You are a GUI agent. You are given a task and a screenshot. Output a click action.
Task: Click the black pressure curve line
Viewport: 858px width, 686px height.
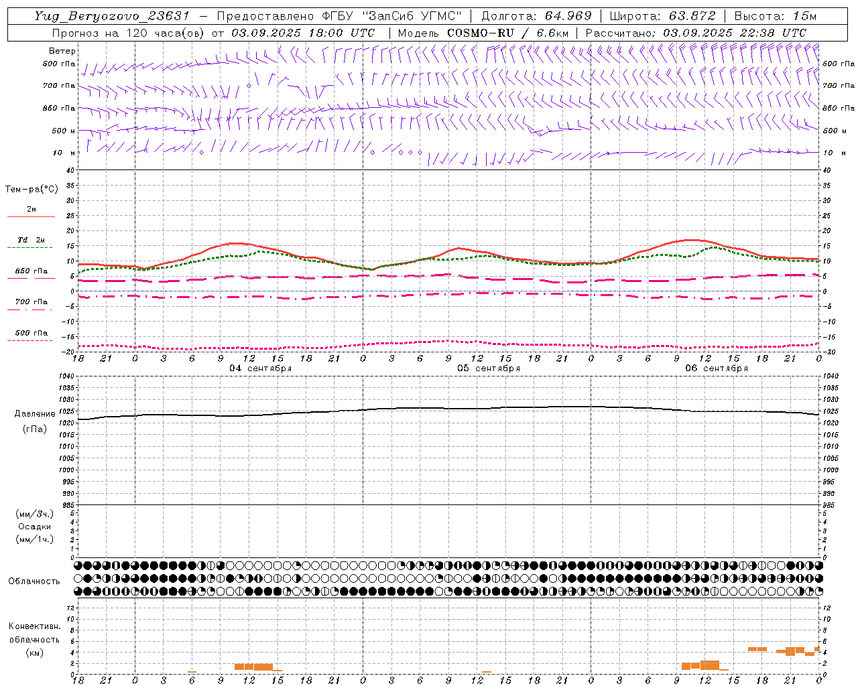449,408
